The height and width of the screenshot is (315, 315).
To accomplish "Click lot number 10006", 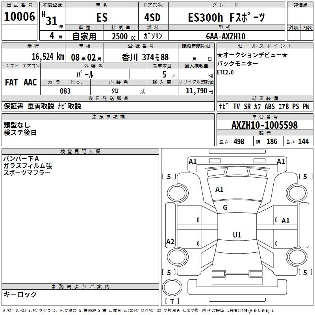I will pos(19,17).
